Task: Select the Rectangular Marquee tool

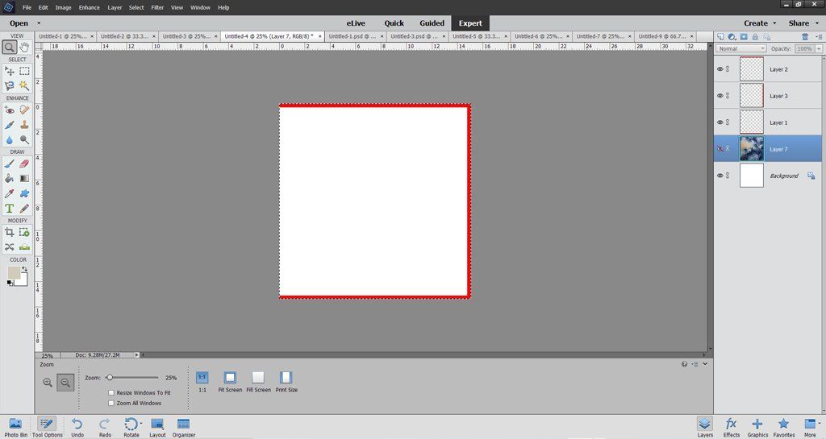Action: 24,70
